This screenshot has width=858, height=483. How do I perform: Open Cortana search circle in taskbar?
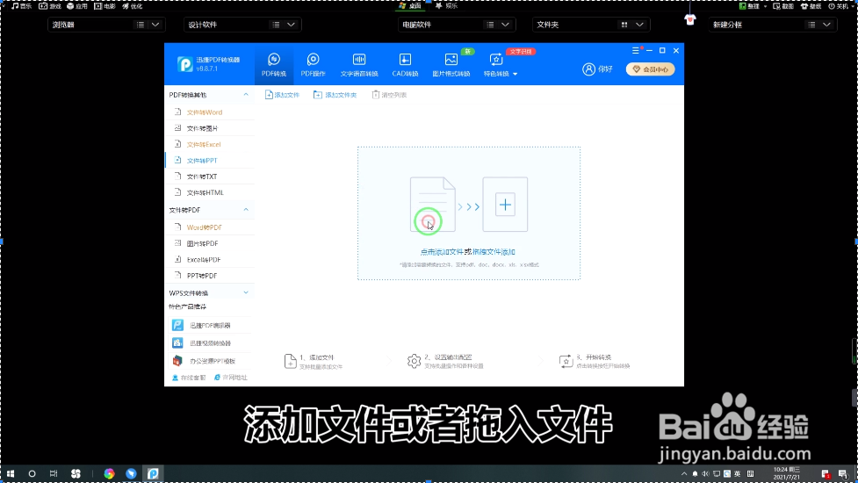(x=32, y=473)
